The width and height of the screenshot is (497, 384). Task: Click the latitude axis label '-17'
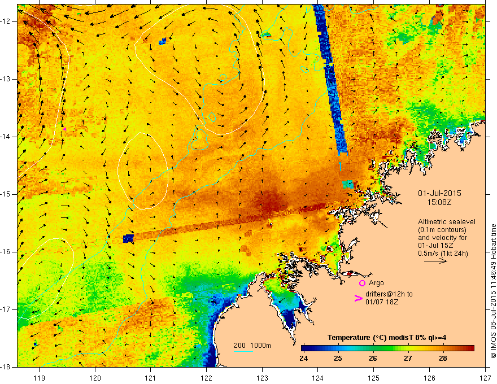6,309
